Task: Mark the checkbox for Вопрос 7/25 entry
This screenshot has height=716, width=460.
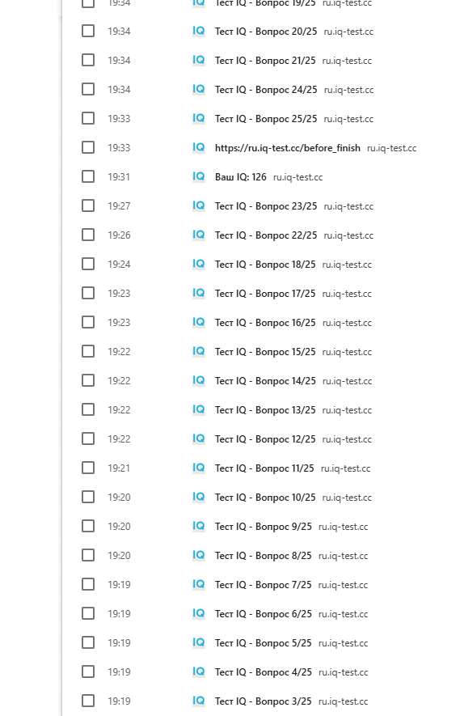Action: click(x=88, y=584)
